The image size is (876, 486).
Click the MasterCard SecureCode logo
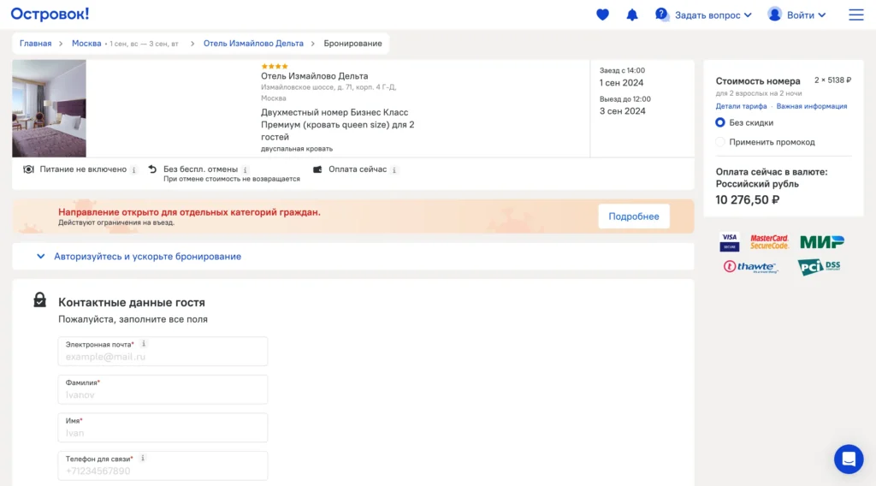click(x=769, y=242)
